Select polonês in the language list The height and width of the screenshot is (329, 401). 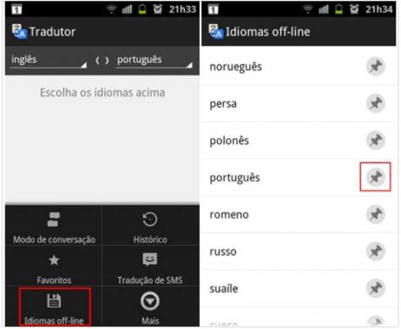tap(299, 140)
